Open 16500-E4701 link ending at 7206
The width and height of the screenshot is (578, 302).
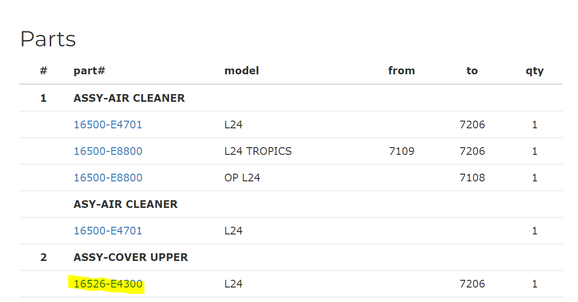(x=108, y=125)
